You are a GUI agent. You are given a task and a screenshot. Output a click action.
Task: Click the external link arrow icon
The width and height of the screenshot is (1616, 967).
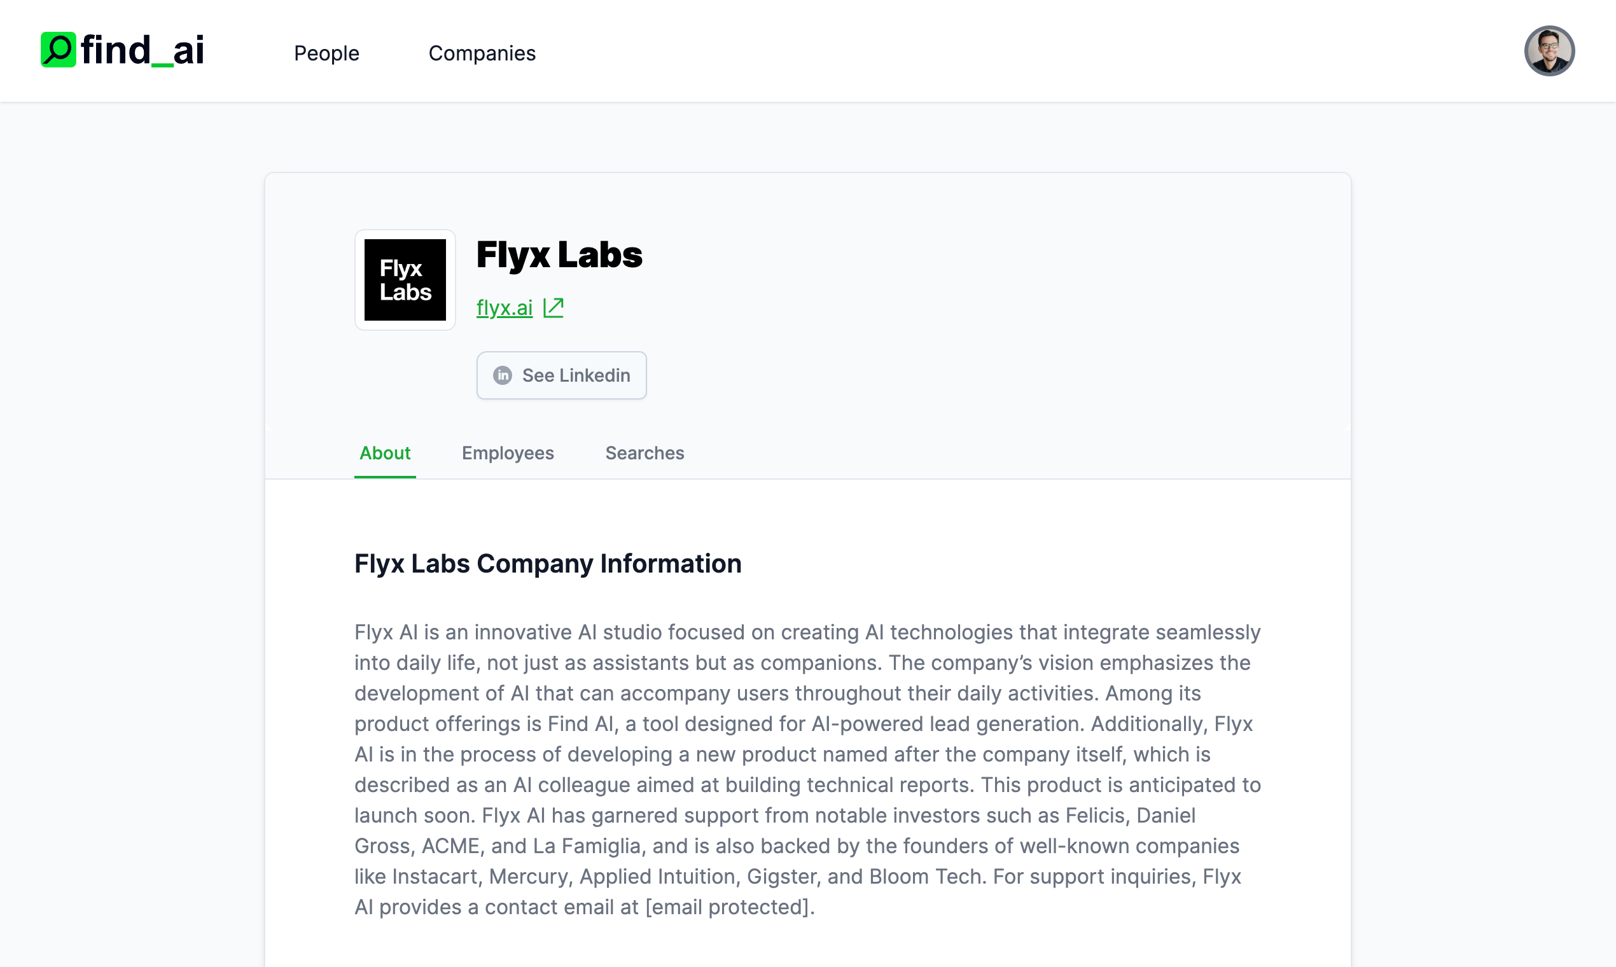(x=554, y=307)
